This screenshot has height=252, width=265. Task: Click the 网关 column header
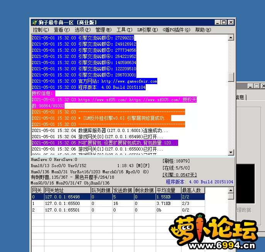(38, 190)
